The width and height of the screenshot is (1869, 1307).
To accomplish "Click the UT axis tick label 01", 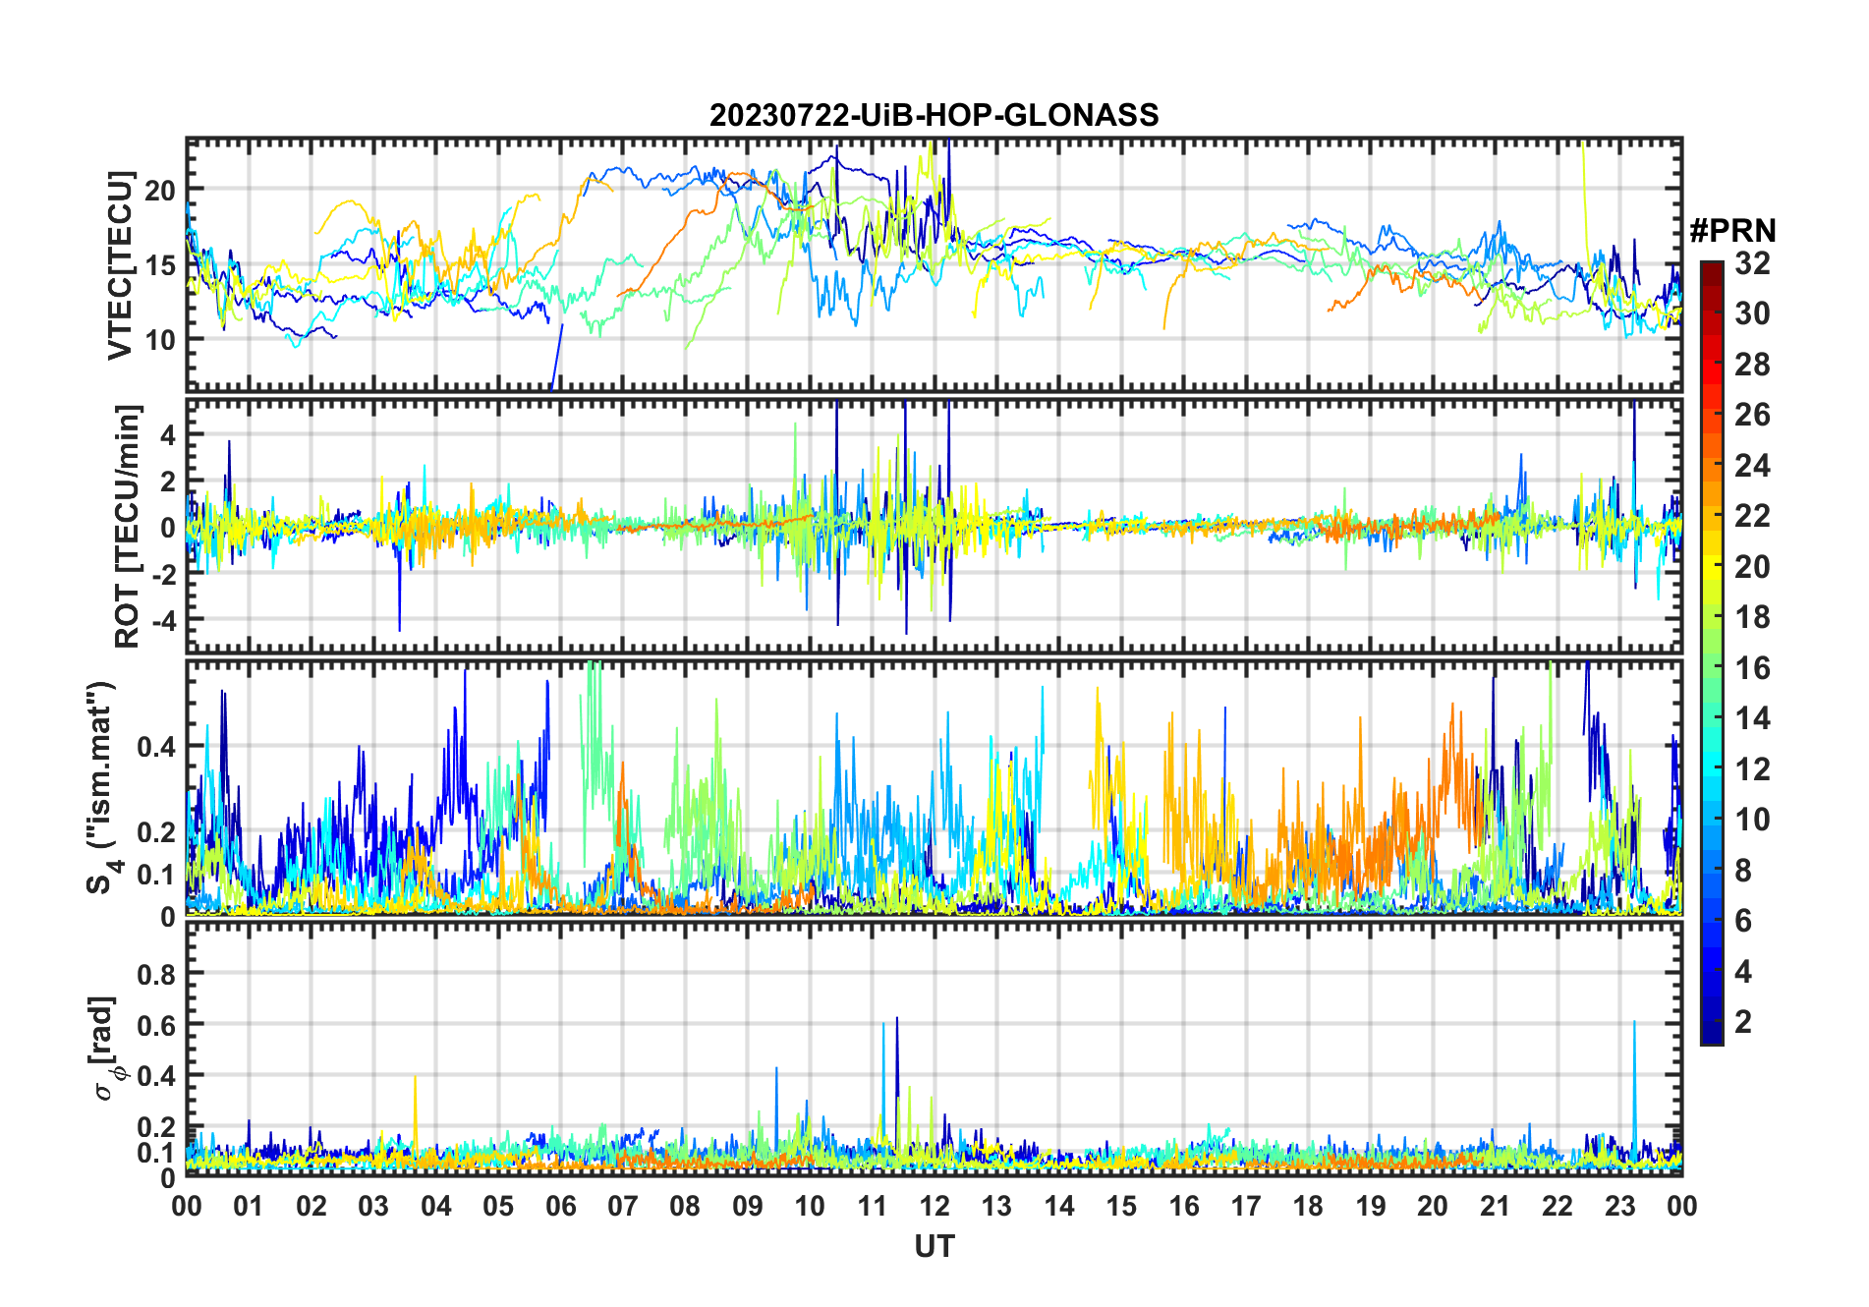I will (x=249, y=1207).
